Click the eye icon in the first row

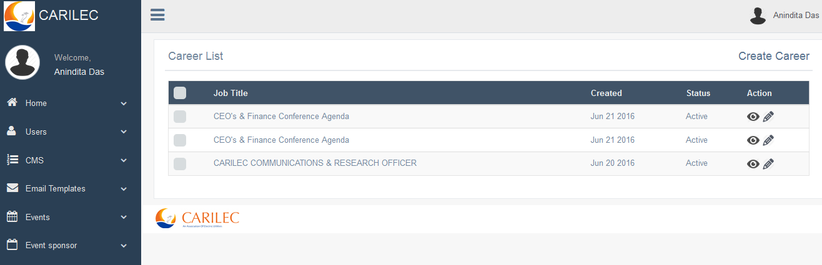click(753, 117)
